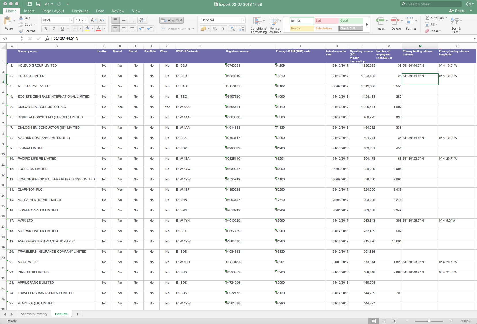The width and height of the screenshot is (477, 324).
Task: Add a new sheet with plus icon
Action: (77, 314)
